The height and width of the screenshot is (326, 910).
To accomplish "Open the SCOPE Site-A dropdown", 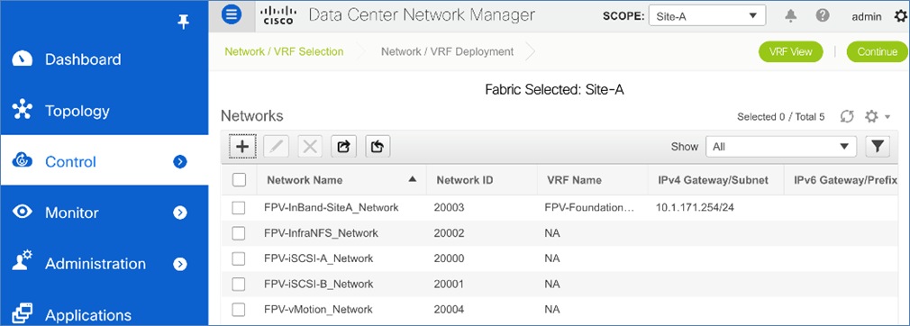I will click(x=707, y=16).
